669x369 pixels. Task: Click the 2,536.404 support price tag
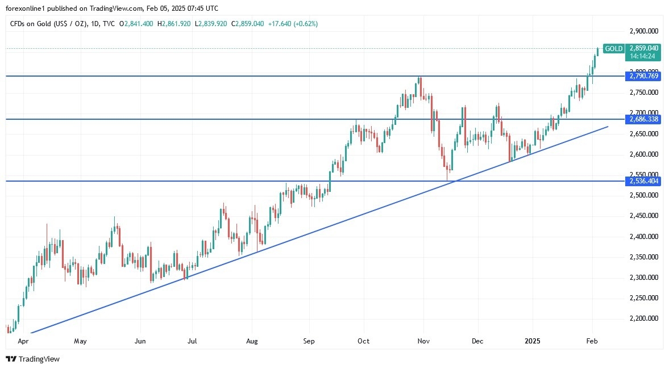coord(643,181)
